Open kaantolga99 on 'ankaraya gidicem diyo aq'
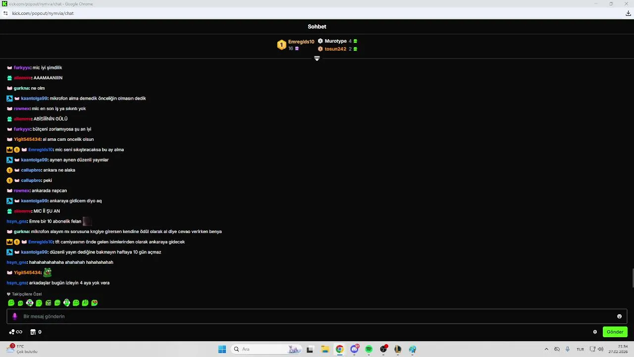This screenshot has width=634, height=357. point(34,201)
